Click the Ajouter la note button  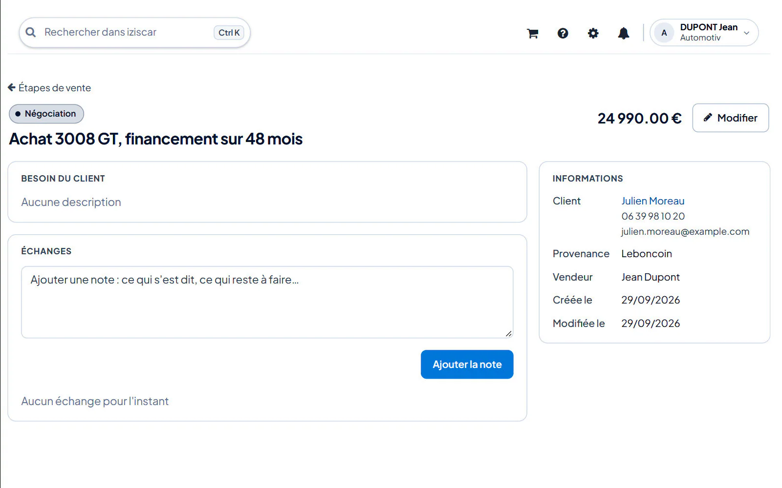click(x=467, y=365)
